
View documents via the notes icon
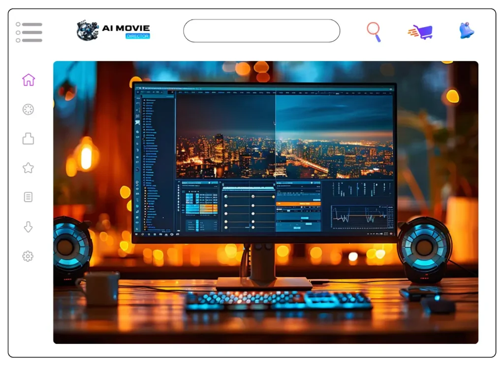[28, 197]
